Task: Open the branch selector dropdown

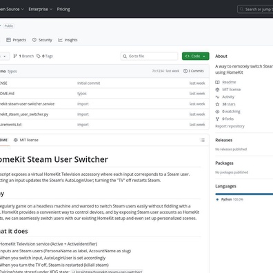Action: pos(4,56)
